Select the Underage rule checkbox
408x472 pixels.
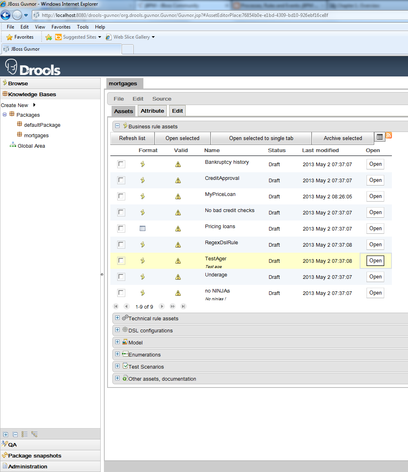(121, 277)
